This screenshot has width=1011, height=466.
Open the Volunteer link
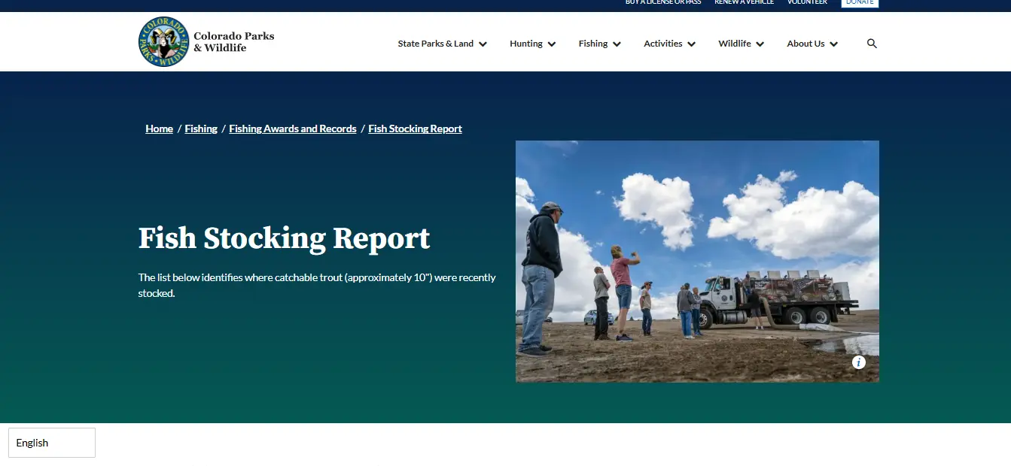point(807,3)
